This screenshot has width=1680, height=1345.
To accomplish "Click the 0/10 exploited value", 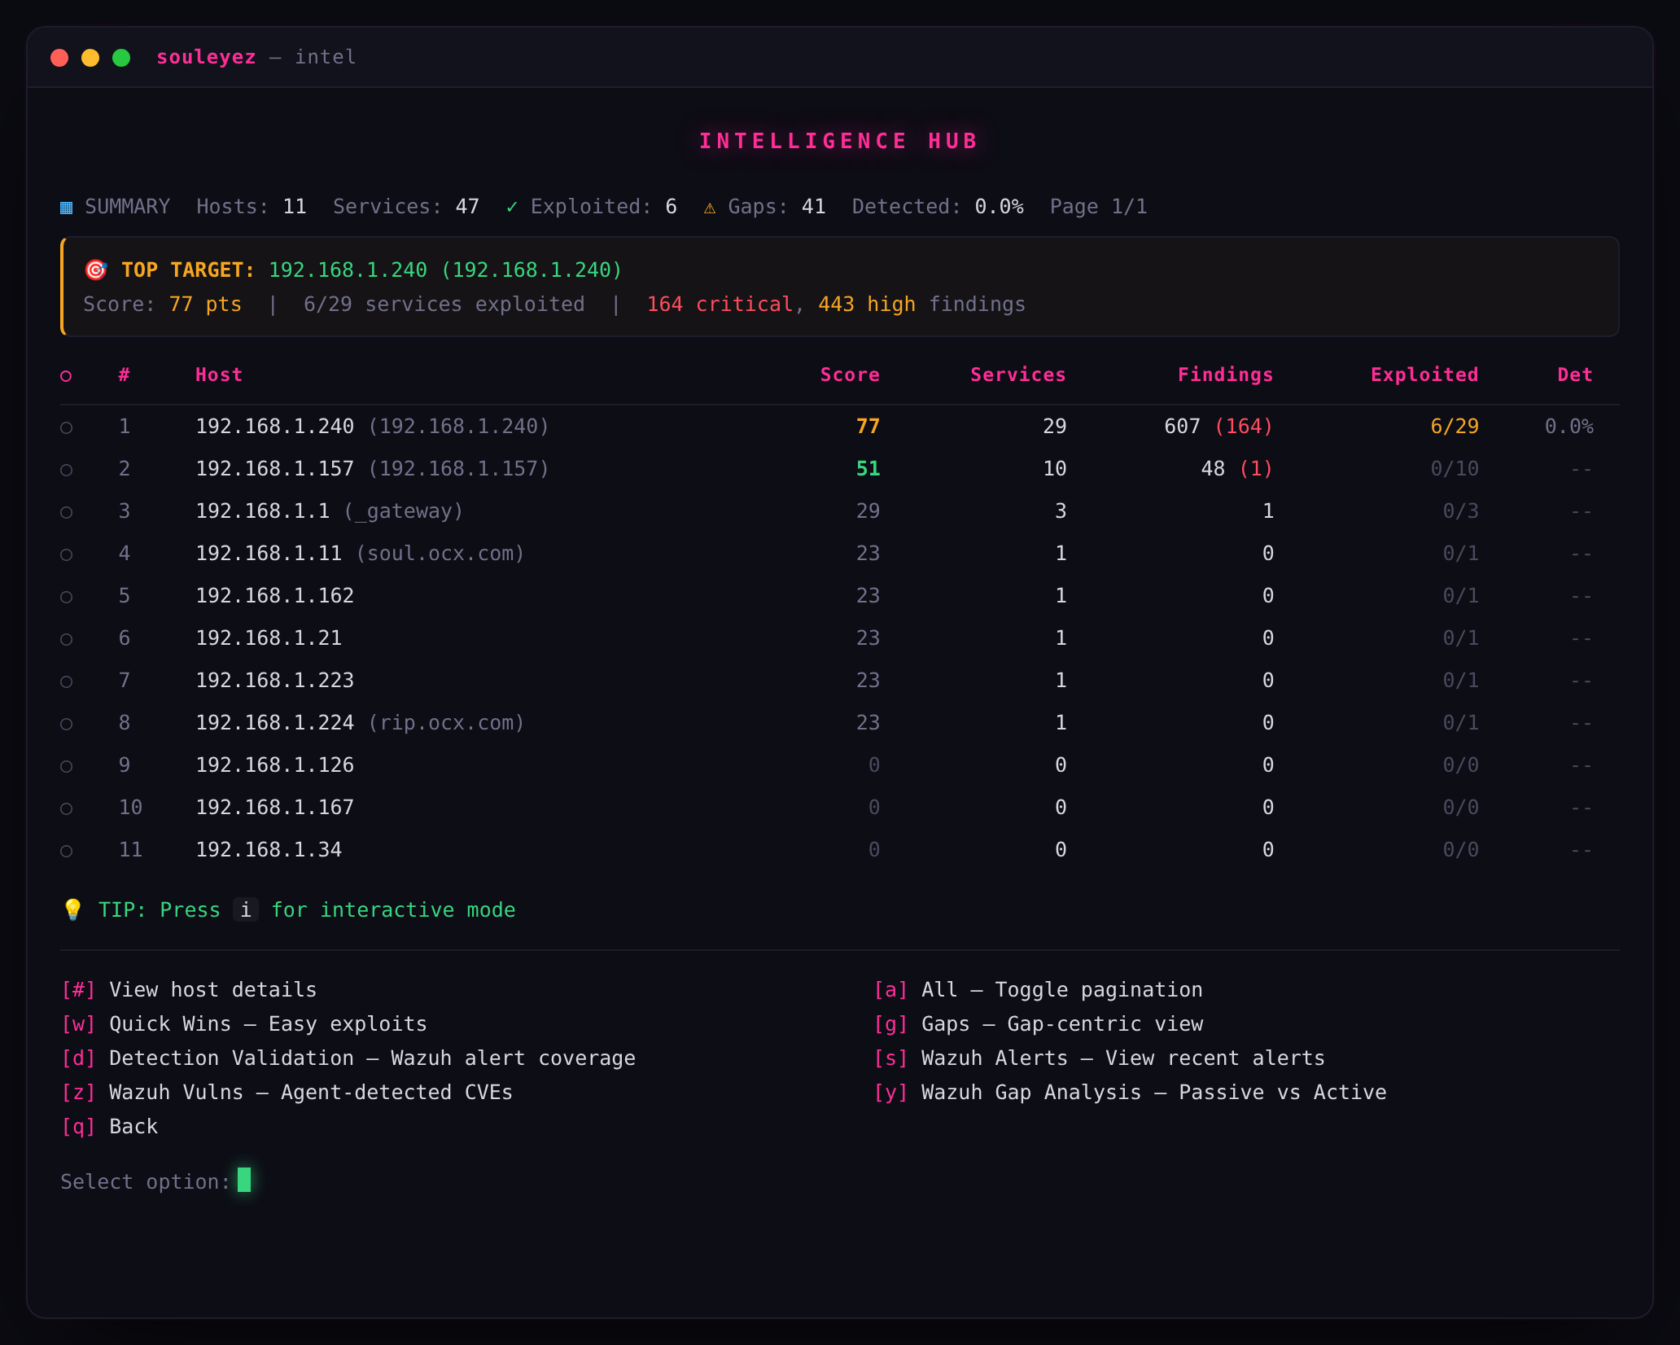I will [1455, 469].
